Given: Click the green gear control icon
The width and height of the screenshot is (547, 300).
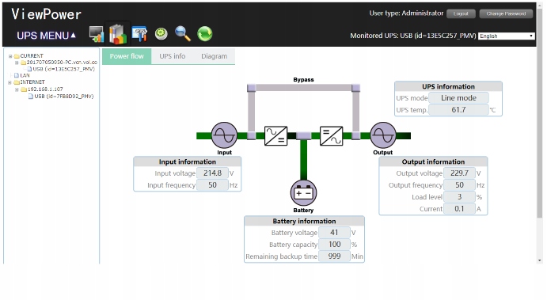Looking at the screenshot, I should (161, 34).
